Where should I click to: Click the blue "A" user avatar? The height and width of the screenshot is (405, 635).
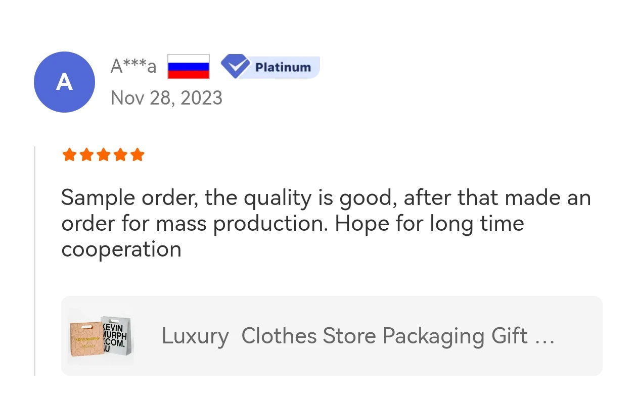[64, 82]
